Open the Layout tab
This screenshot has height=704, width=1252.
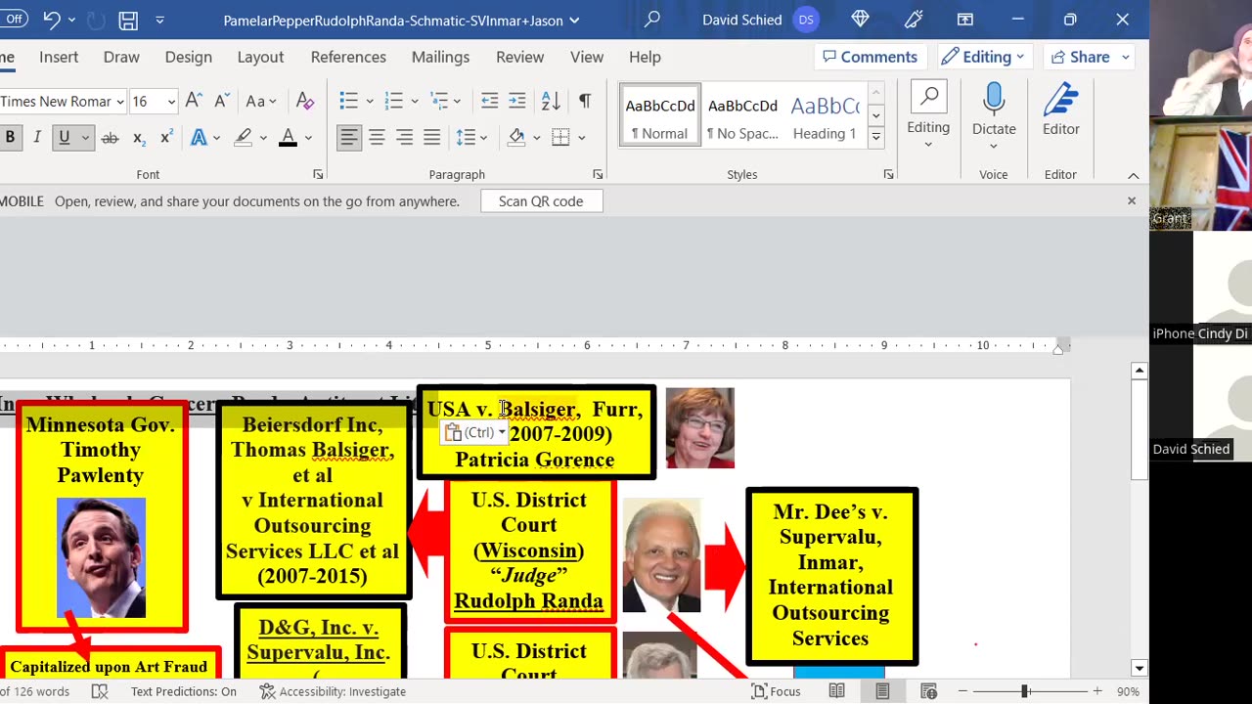click(x=260, y=57)
